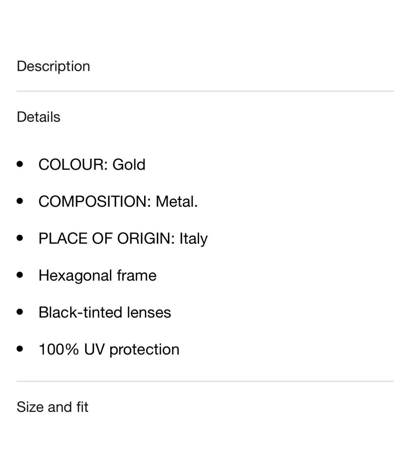The width and height of the screenshot is (394, 467).
Task: Click the bullet beside PLACE OF ORIGIN
Action: (20, 238)
